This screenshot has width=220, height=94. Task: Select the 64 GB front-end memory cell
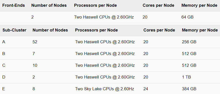(187, 17)
